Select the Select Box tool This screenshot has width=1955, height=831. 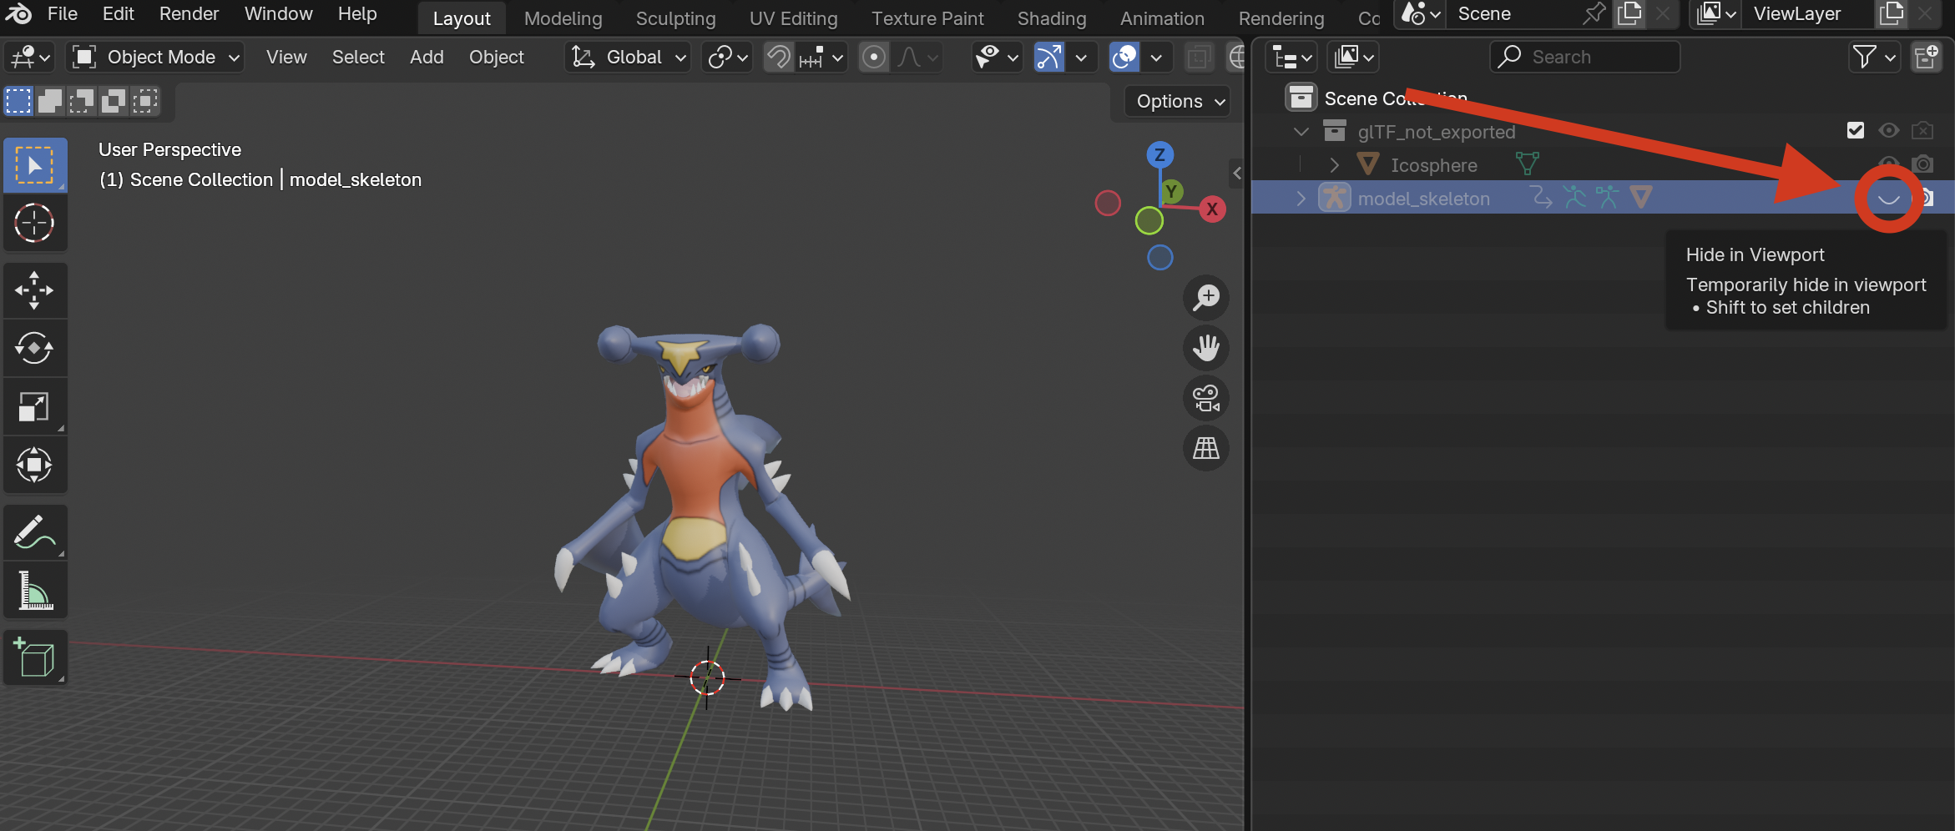point(35,165)
